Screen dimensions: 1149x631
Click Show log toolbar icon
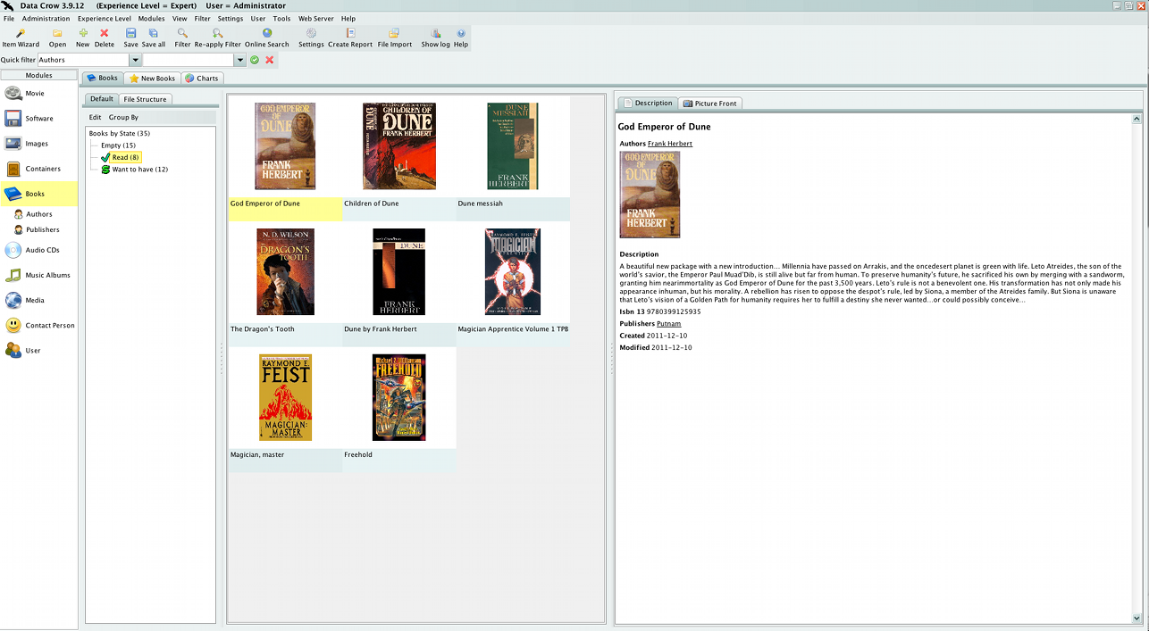[436, 37]
